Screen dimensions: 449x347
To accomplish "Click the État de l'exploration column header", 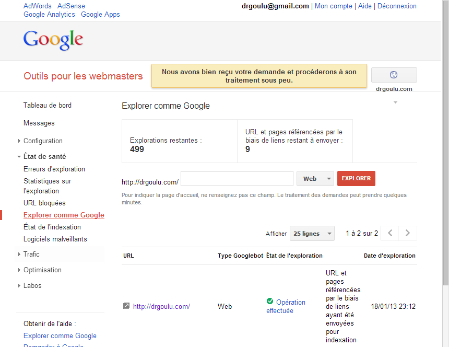I will [x=294, y=256].
